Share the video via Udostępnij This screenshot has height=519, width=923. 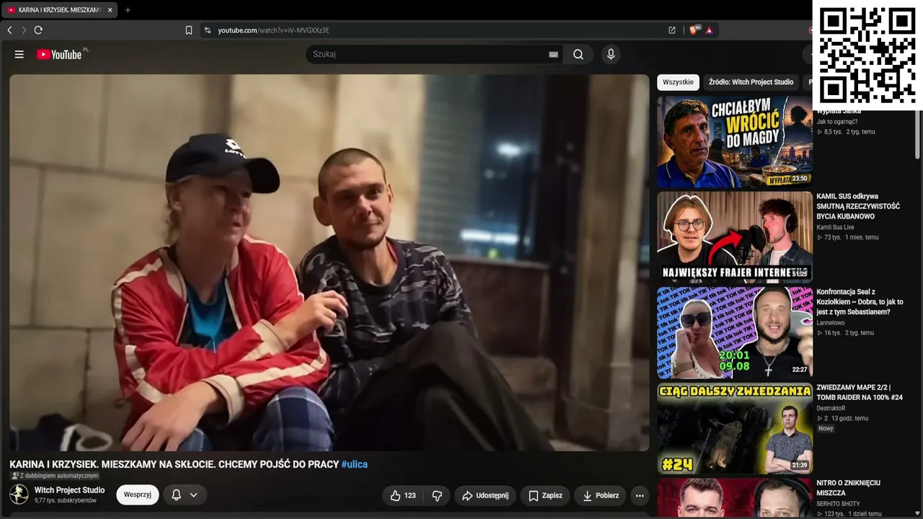[x=485, y=496]
